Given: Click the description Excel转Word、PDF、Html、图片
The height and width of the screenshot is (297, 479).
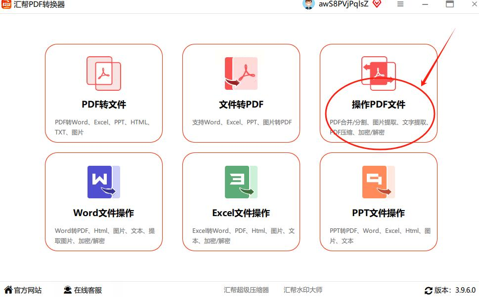Looking at the screenshot, I should [244, 236].
